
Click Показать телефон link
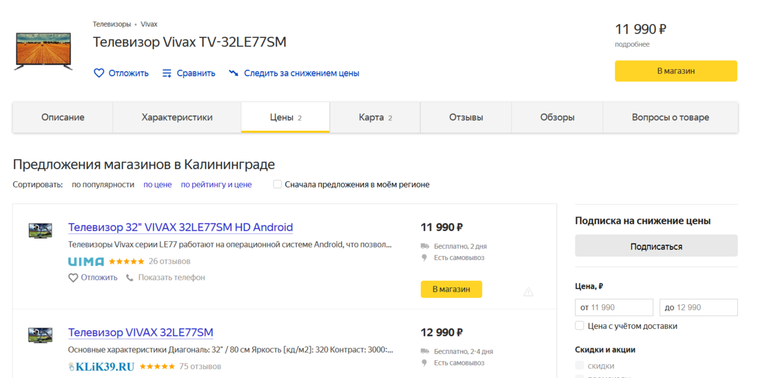(172, 278)
